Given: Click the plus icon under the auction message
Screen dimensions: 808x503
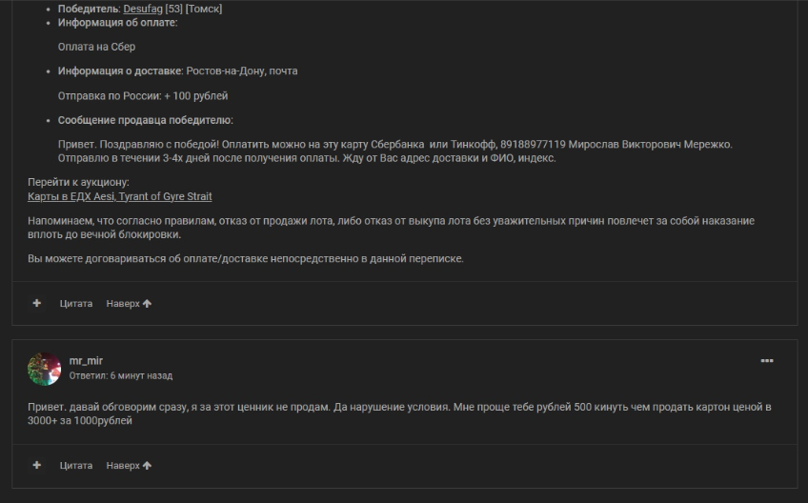Looking at the screenshot, I should tap(37, 303).
